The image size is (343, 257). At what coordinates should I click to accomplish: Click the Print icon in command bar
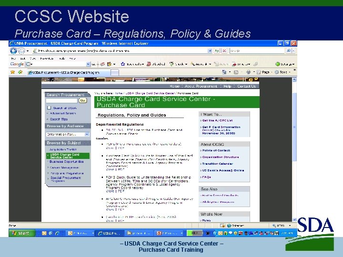tap(248, 72)
